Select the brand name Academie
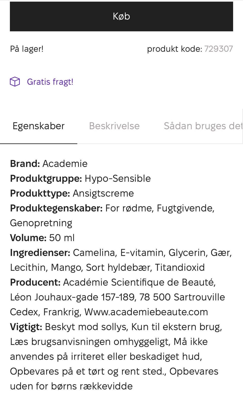 click(65, 163)
